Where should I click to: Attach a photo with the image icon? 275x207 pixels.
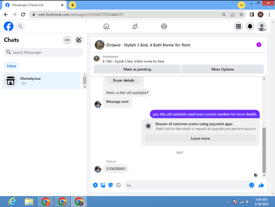103,185
